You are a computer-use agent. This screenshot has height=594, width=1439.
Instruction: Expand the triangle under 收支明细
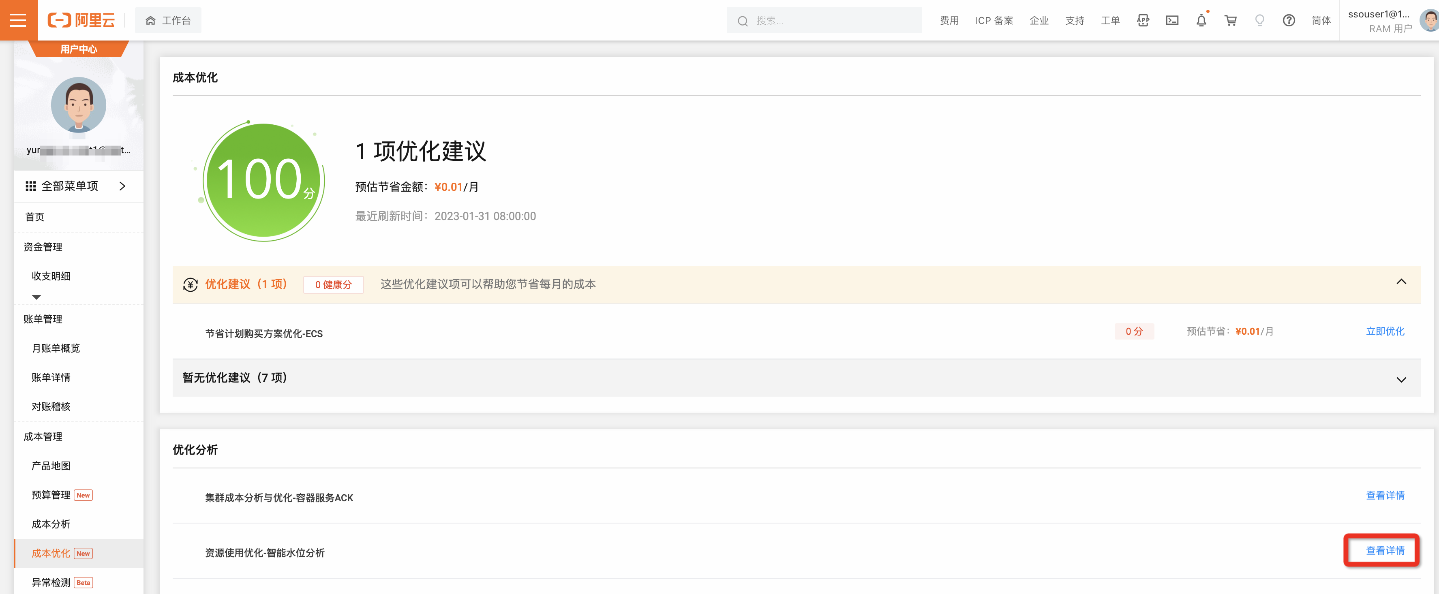36,297
